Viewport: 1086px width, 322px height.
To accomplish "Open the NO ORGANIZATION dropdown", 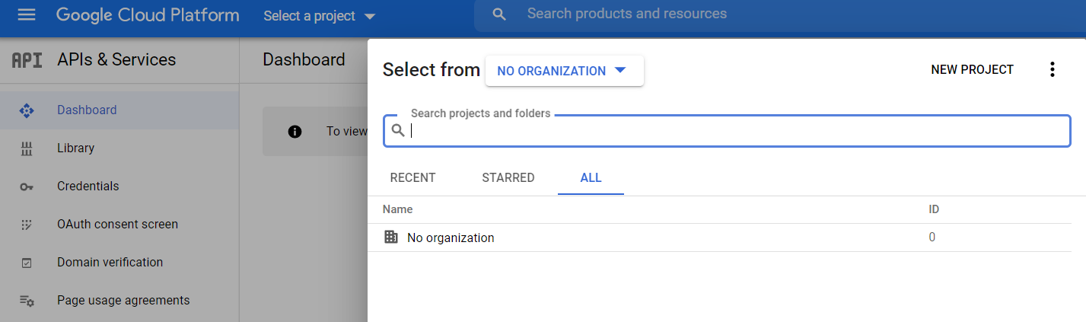I will point(564,71).
